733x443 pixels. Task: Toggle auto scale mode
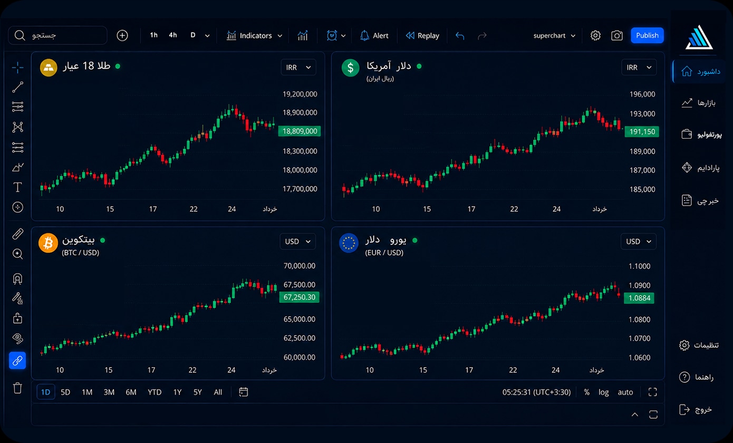pyautogui.click(x=625, y=392)
